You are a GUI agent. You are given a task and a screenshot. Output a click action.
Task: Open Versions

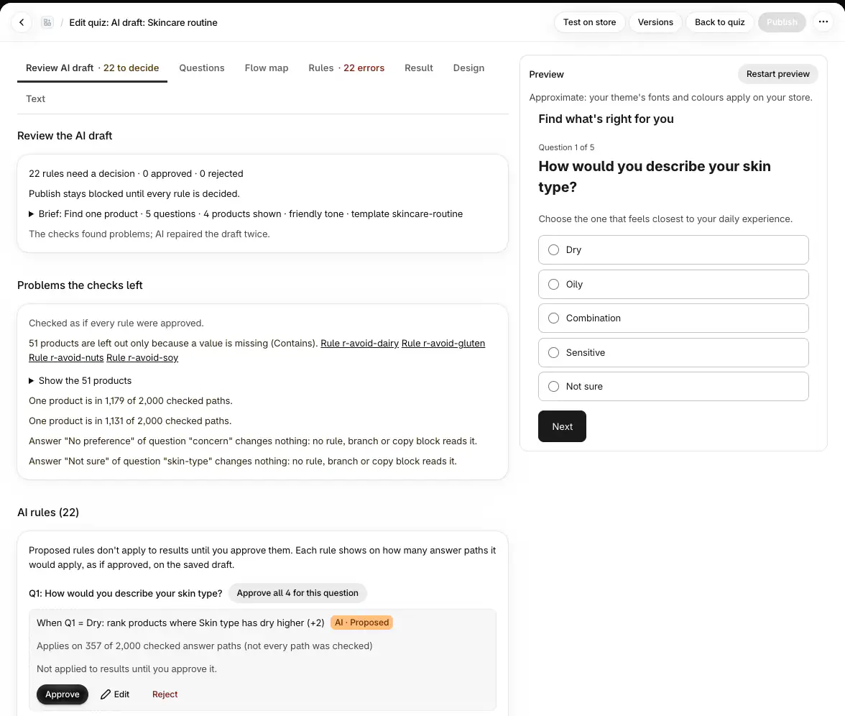(x=655, y=22)
